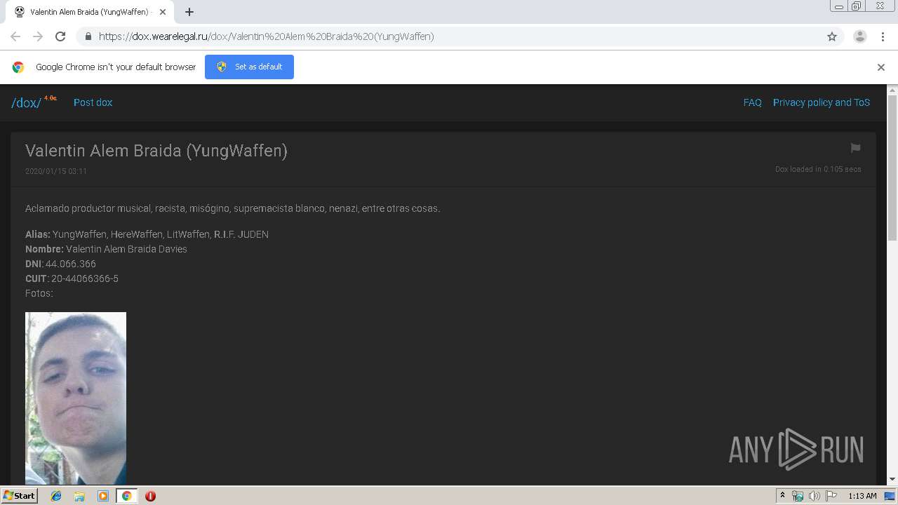898x505 pixels.
Task: Open the Chrome three-dot menu
Action: tap(883, 36)
